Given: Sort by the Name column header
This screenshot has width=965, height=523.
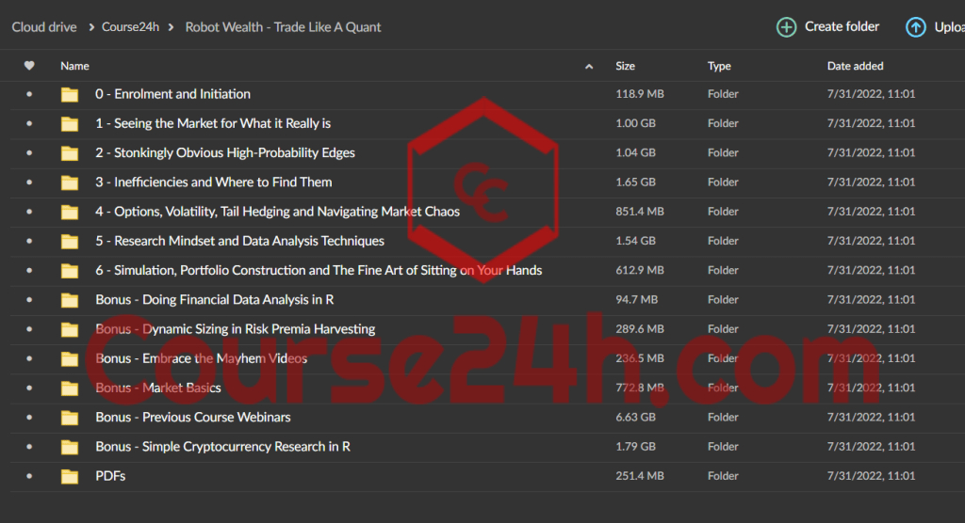Looking at the screenshot, I should (74, 66).
